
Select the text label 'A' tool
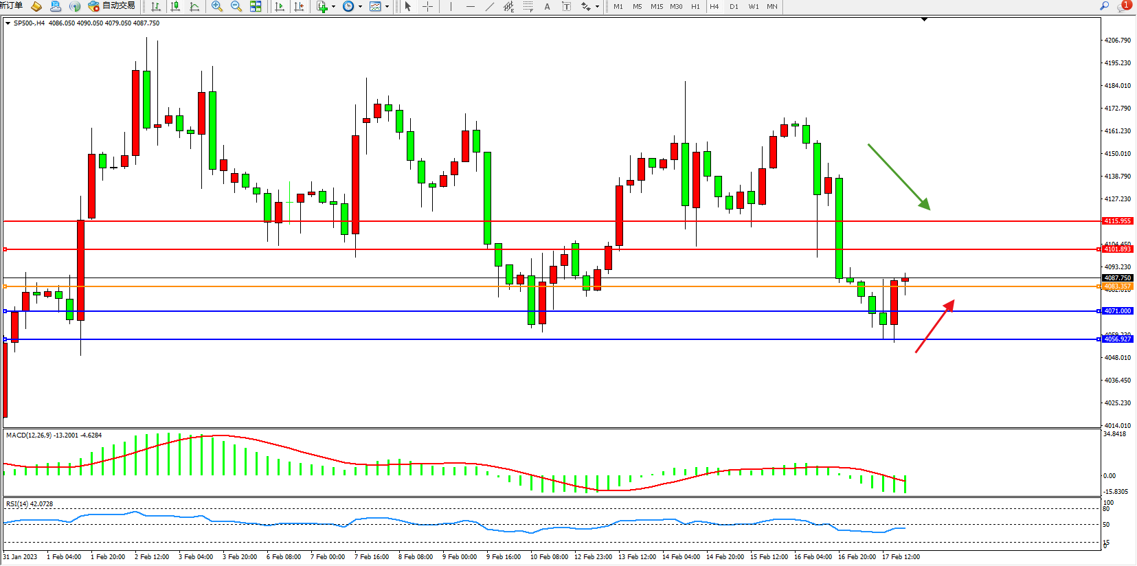tap(547, 6)
